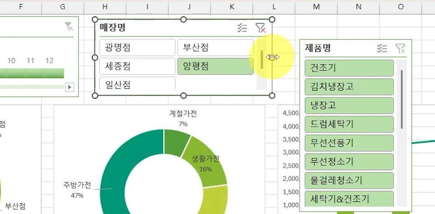Select column F header

coord(20,7)
